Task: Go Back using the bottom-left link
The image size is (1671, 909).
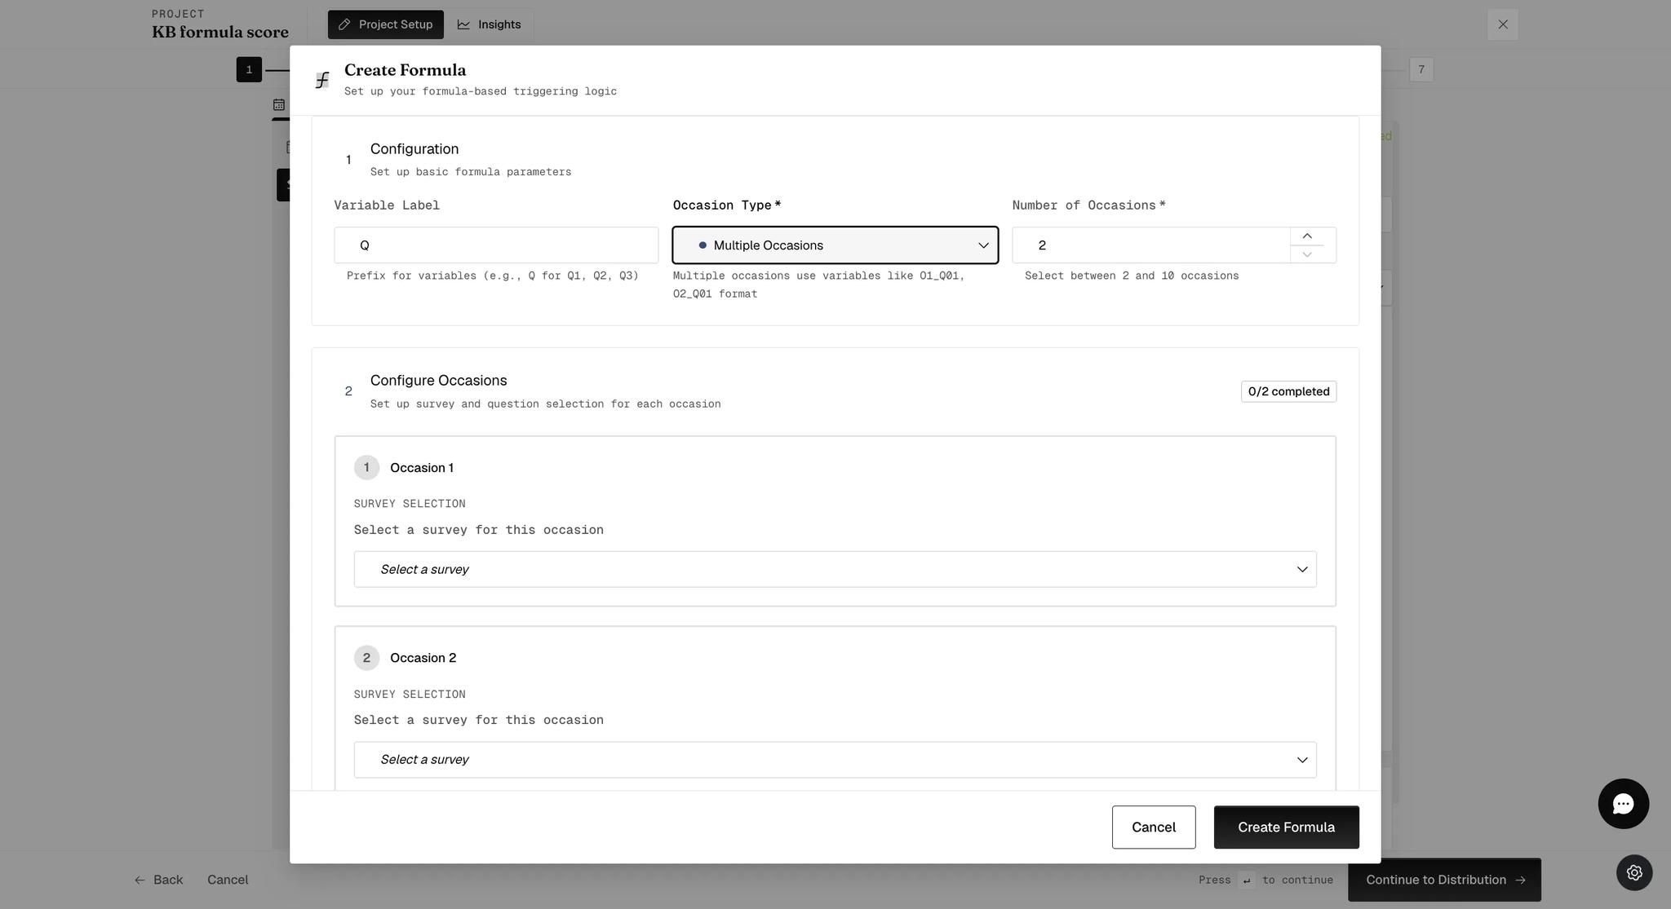Action: click(159, 880)
